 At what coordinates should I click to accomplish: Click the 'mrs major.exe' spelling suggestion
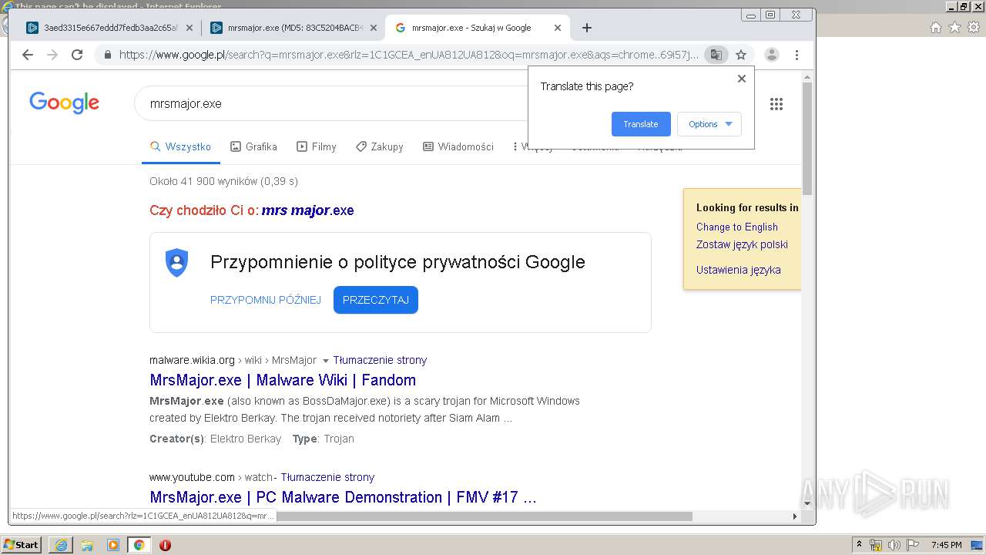tap(307, 210)
